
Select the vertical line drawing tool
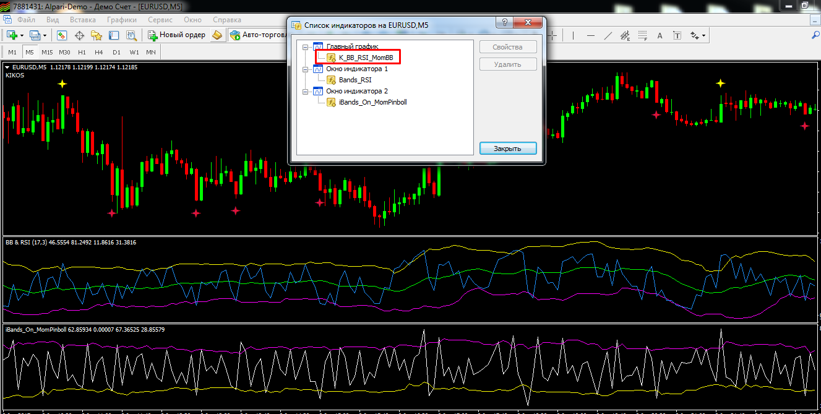coord(572,35)
